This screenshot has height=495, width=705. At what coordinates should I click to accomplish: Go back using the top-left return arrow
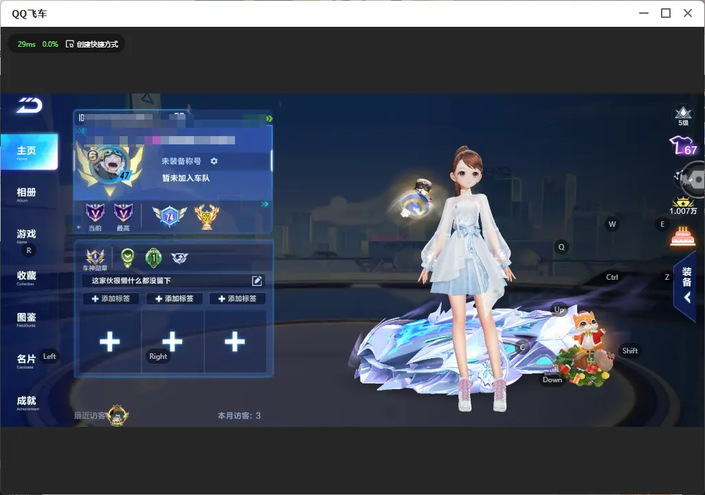(x=30, y=105)
